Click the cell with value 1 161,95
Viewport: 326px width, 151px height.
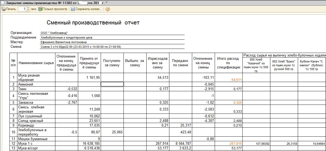point(89,77)
